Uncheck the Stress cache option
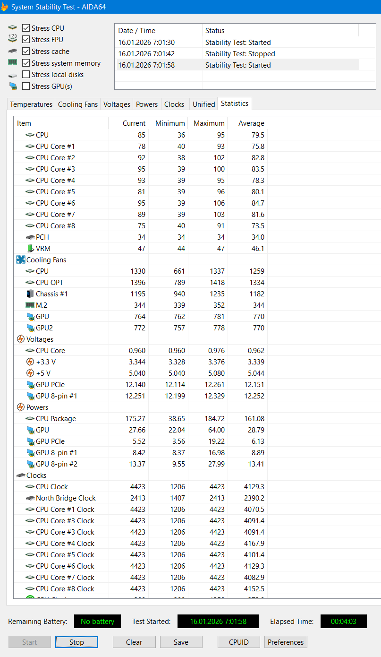Image resolution: width=381 pixels, height=657 pixels. [x=26, y=52]
